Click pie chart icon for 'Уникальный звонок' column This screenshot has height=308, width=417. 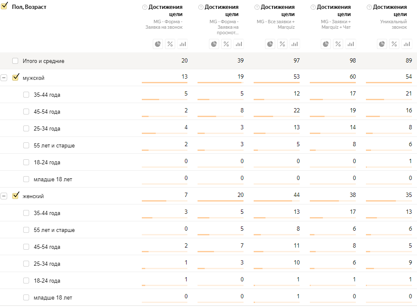pyautogui.click(x=382, y=44)
